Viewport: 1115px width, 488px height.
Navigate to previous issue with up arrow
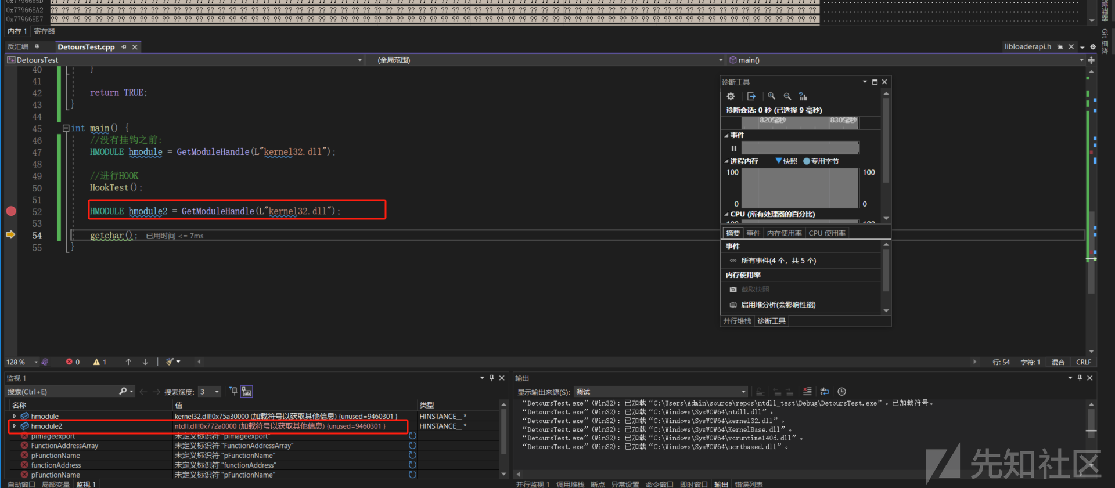[128, 362]
